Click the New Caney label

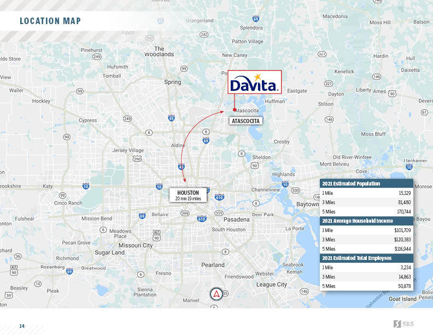(x=235, y=55)
